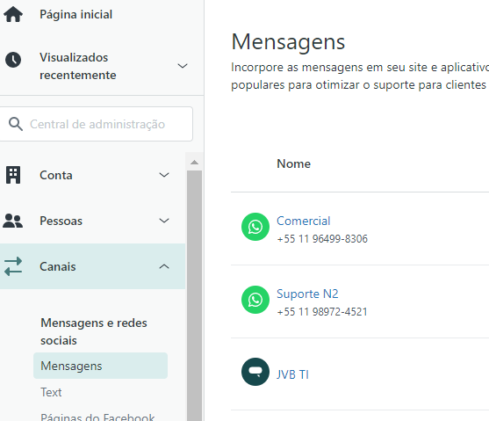Expand the Pessoas section chevron
This screenshot has height=421, width=489.
click(164, 221)
